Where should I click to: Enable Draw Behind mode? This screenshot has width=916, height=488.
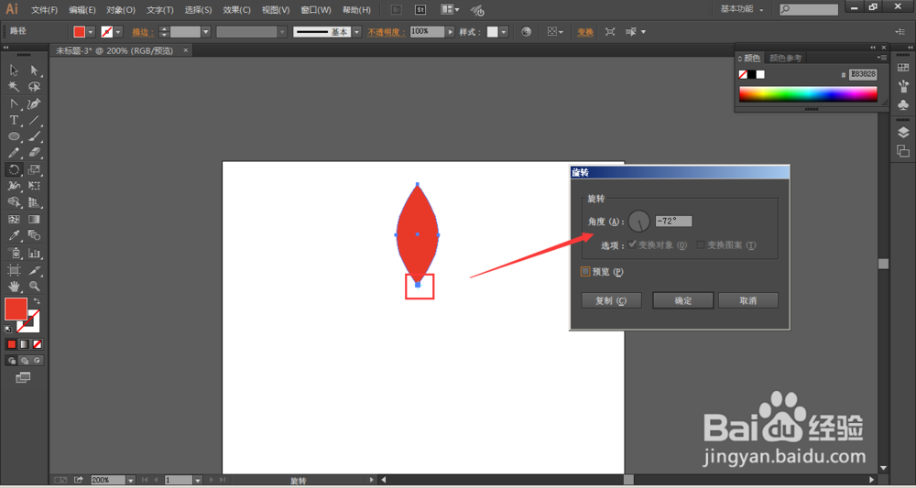click(25, 361)
